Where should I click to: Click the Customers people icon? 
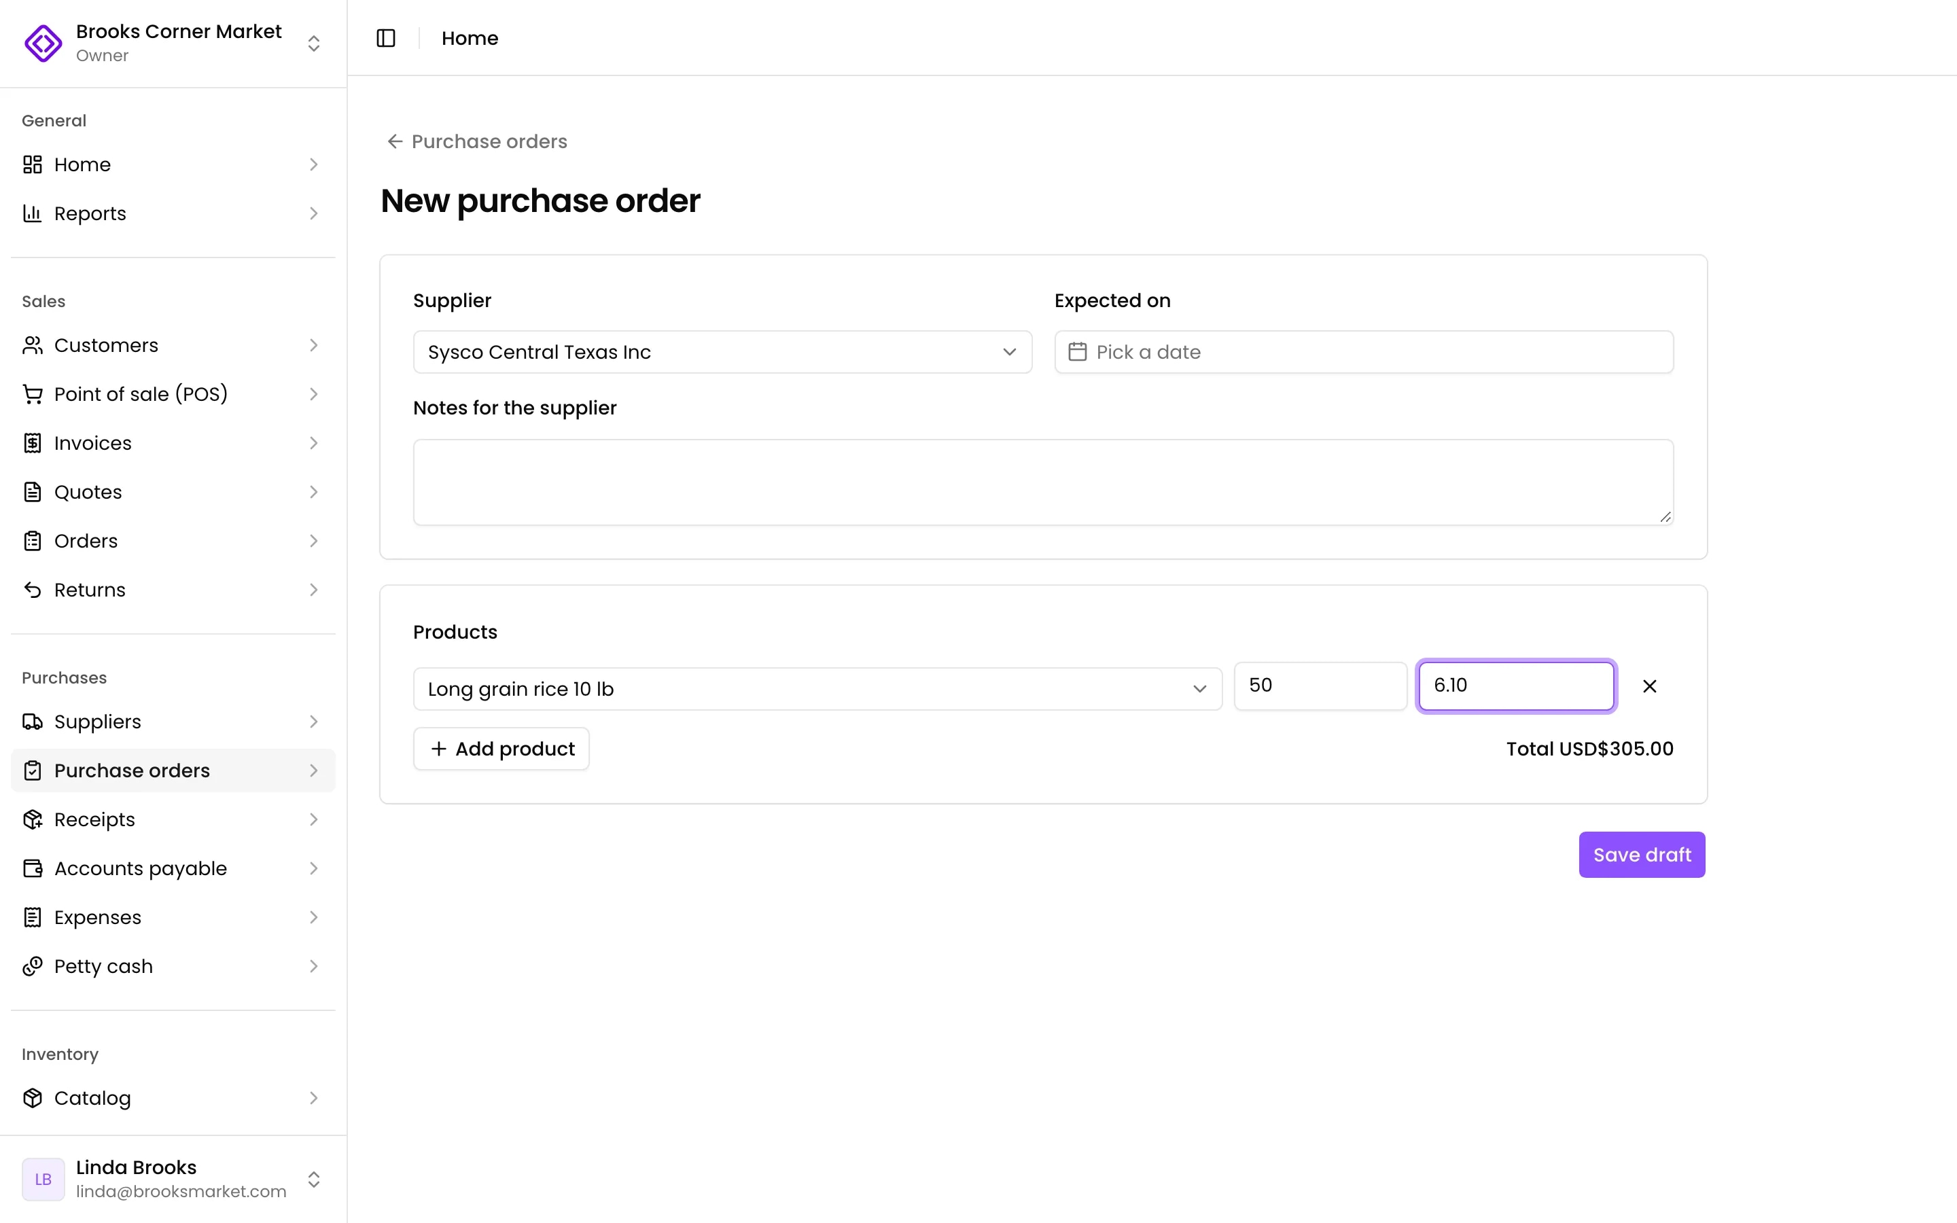click(33, 345)
